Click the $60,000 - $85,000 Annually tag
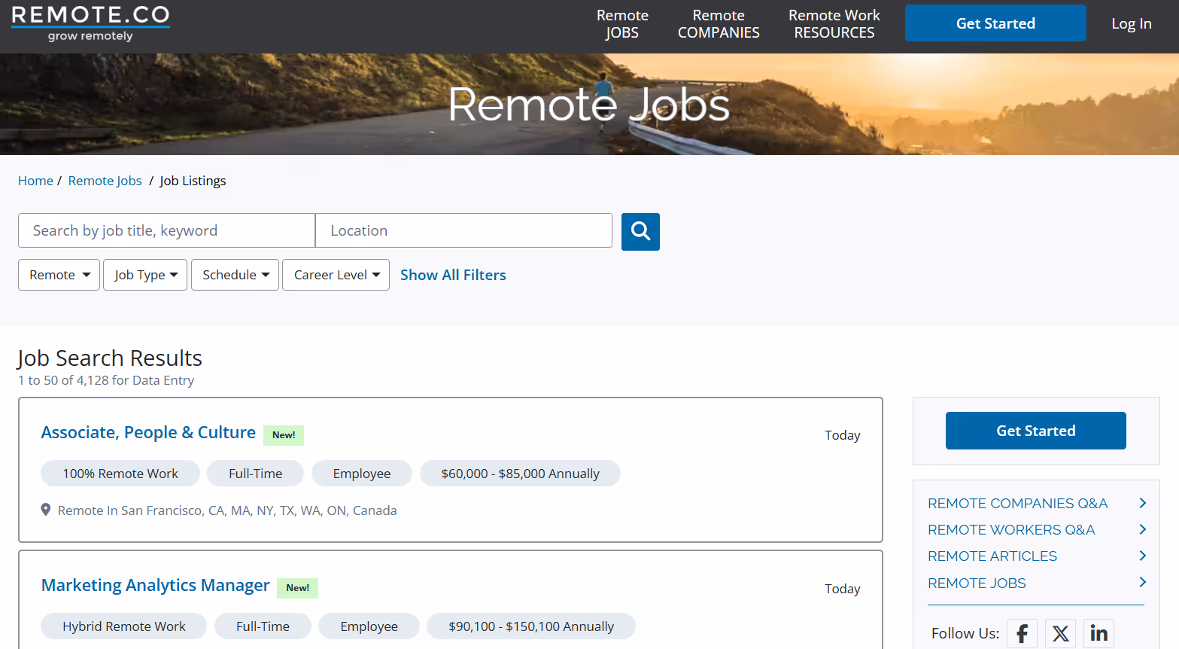Image resolution: width=1179 pixels, height=649 pixels. click(520, 474)
